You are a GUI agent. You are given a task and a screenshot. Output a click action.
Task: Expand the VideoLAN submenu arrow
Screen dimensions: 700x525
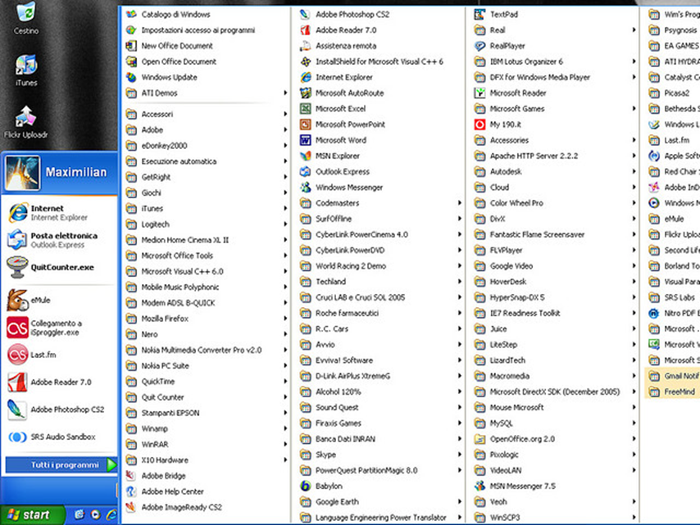point(634,470)
